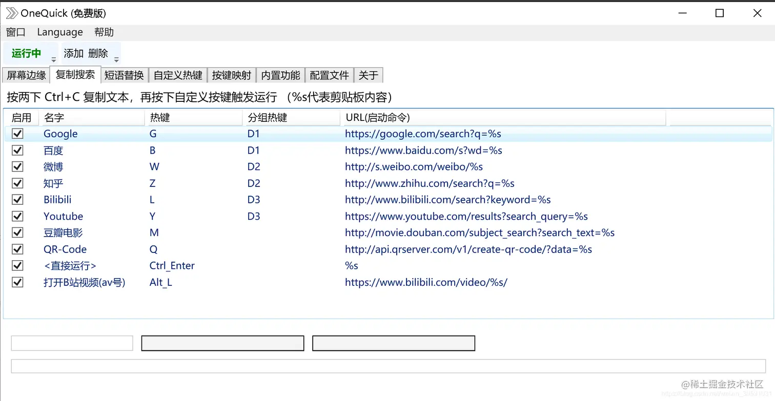The width and height of the screenshot is (775, 401).
Task: Click the baidu.com URL cell
Action: click(423, 151)
